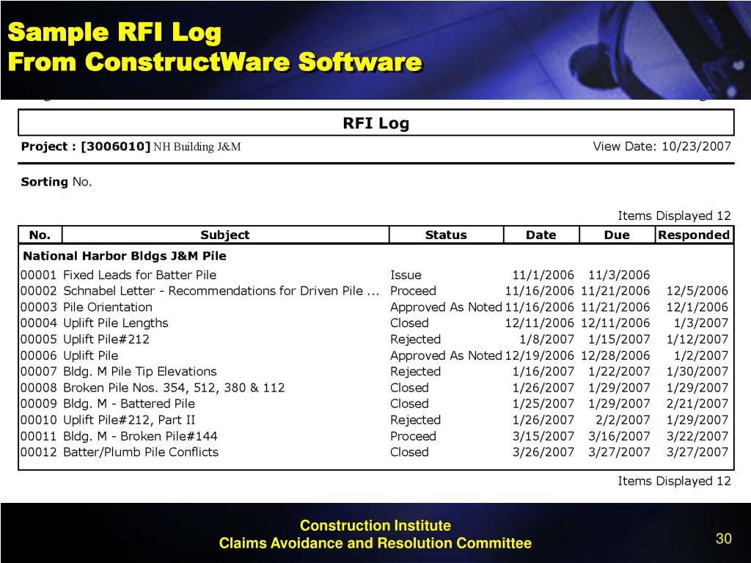
Task: Click the responded date 12/5/2006
Action: click(697, 291)
